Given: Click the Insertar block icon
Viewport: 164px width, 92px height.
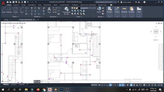Looking at the screenshot, I should [99, 10].
